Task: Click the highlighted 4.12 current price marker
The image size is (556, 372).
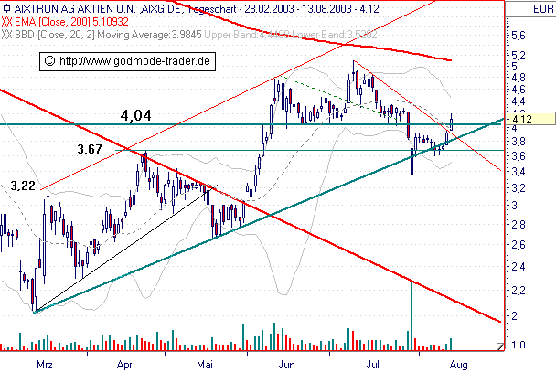Action: [530, 119]
